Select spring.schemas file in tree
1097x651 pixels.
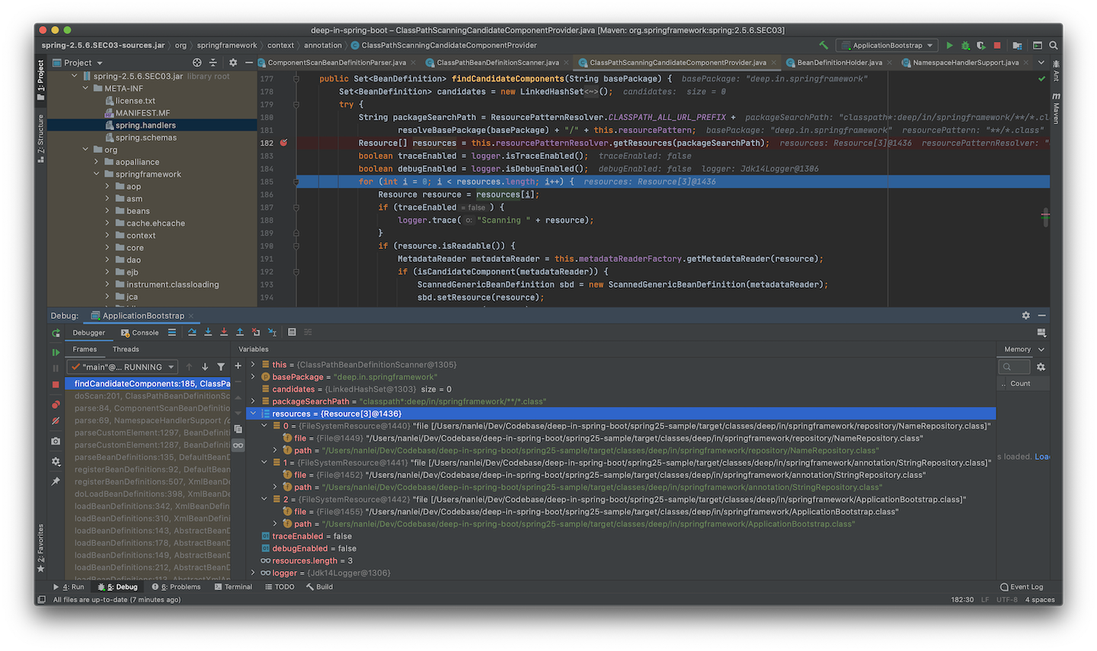click(146, 138)
